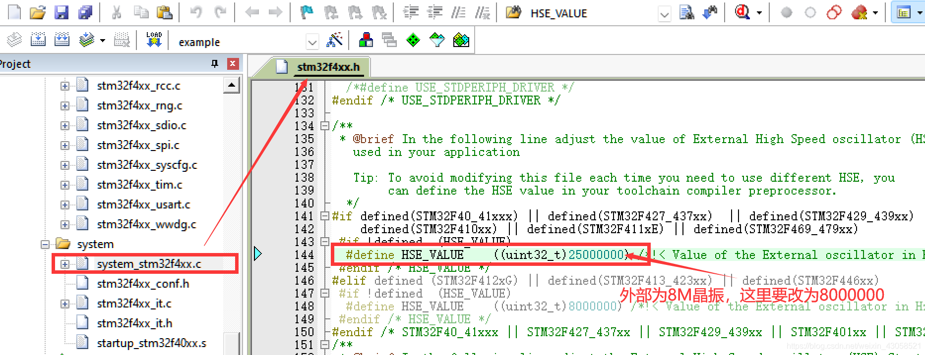925x355 pixels.
Task: Click the HSE_VALUE find input field
Action: coord(593,14)
